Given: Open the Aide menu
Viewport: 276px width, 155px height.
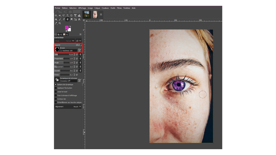Looking at the screenshot, I should pyautogui.click(x=134, y=8).
